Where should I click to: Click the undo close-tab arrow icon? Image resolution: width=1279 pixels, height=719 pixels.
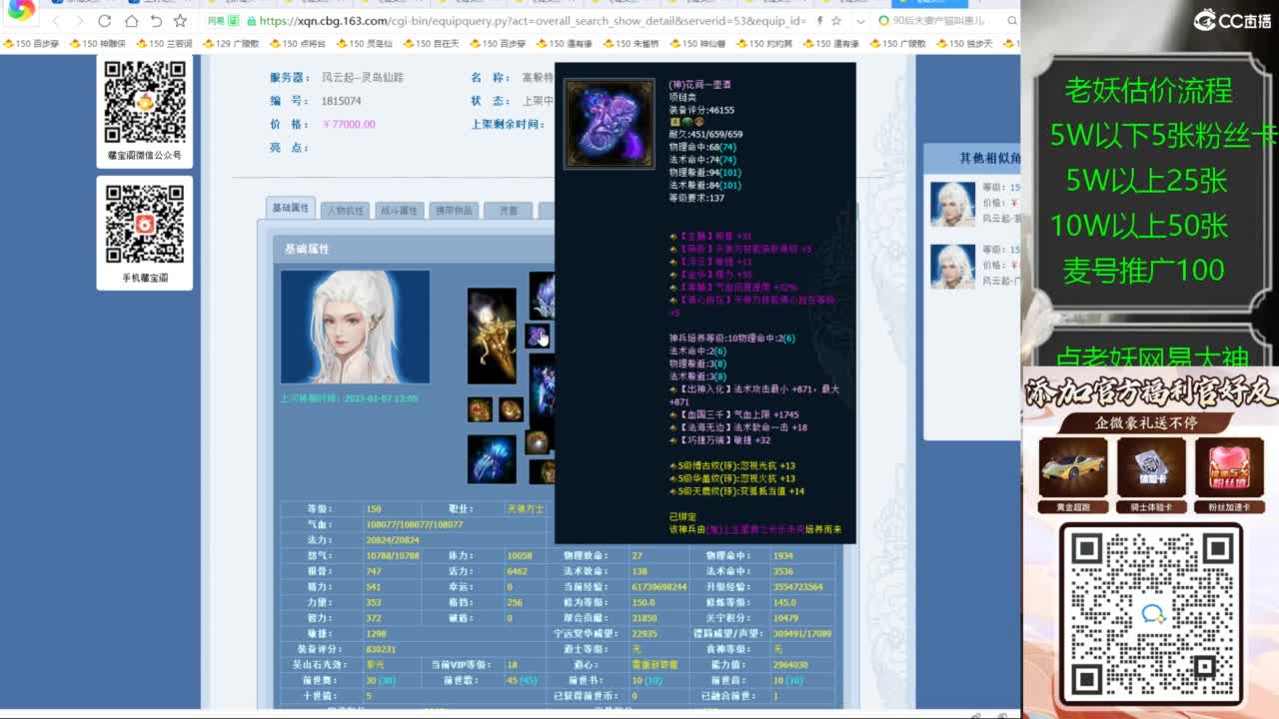(x=156, y=21)
